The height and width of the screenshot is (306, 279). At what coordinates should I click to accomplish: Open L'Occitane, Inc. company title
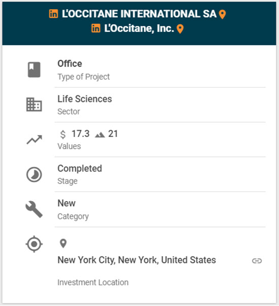pos(139,28)
